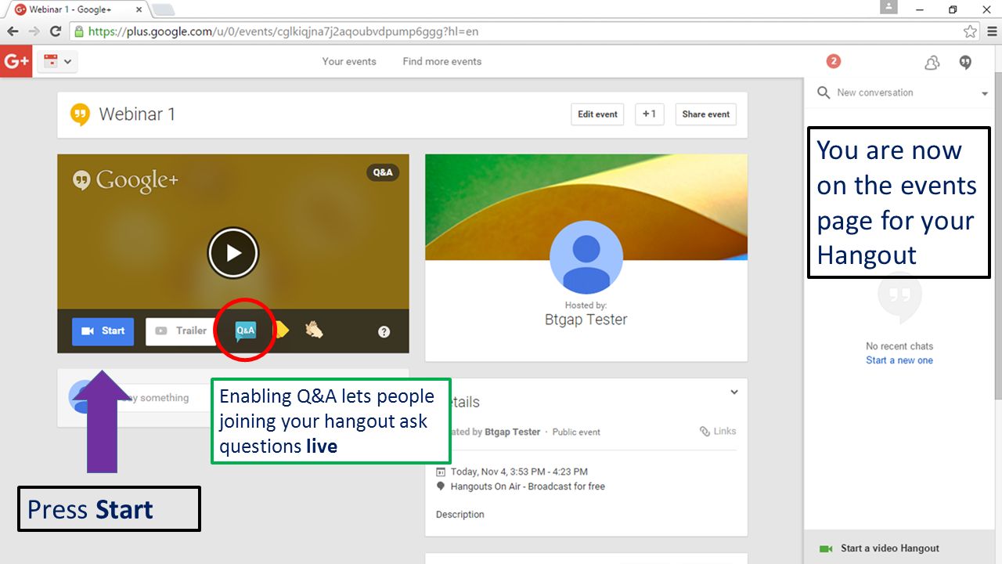The image size is (1002, 564).
Task: View the 2 notifications badge
Action: 834,61
